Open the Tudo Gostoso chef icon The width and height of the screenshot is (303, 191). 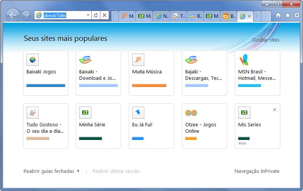pyautogui.click(x=33, y=113)
